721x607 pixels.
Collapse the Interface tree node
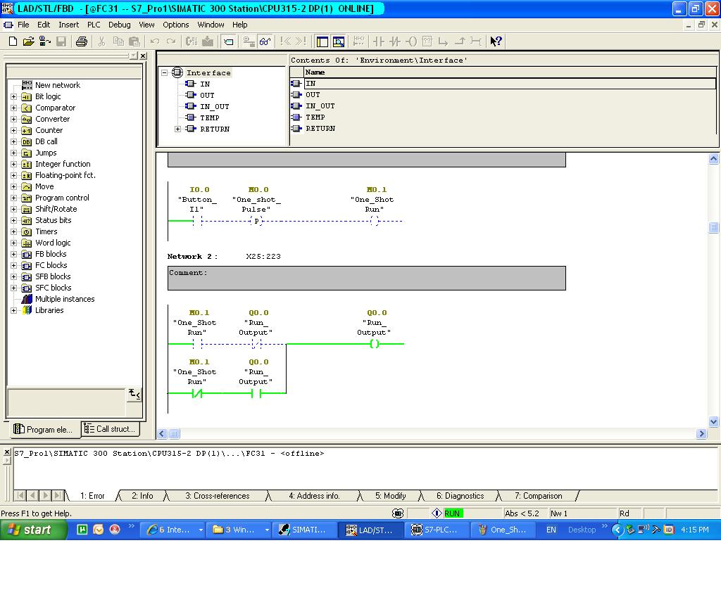coord(163,72)
